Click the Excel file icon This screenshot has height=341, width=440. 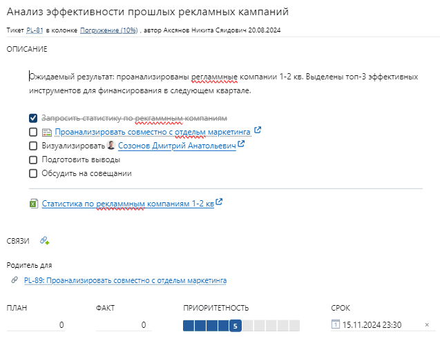[34, 204]
